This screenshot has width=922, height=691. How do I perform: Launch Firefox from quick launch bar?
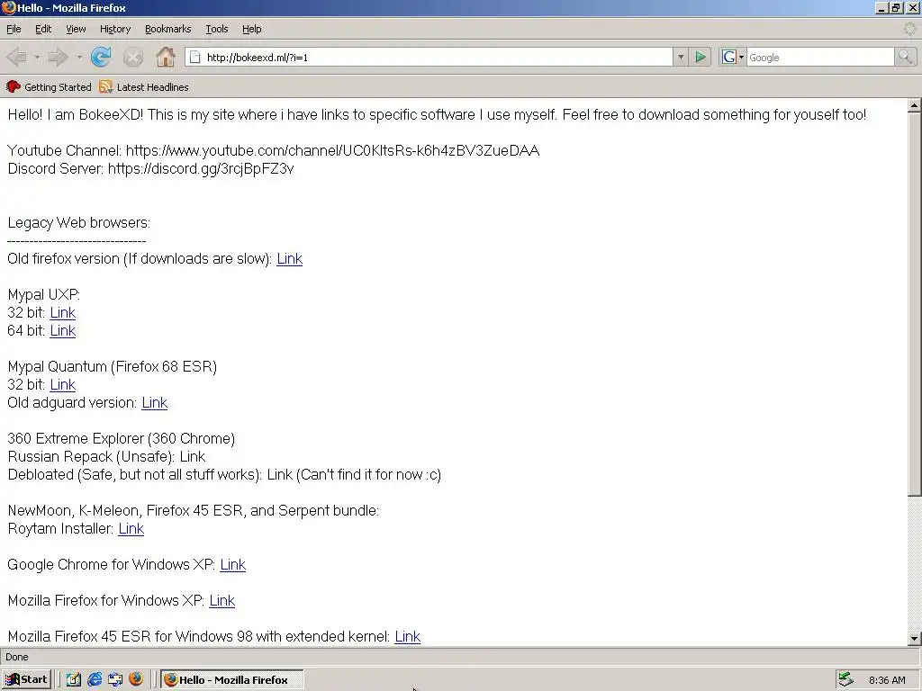[x=136, y=679]
